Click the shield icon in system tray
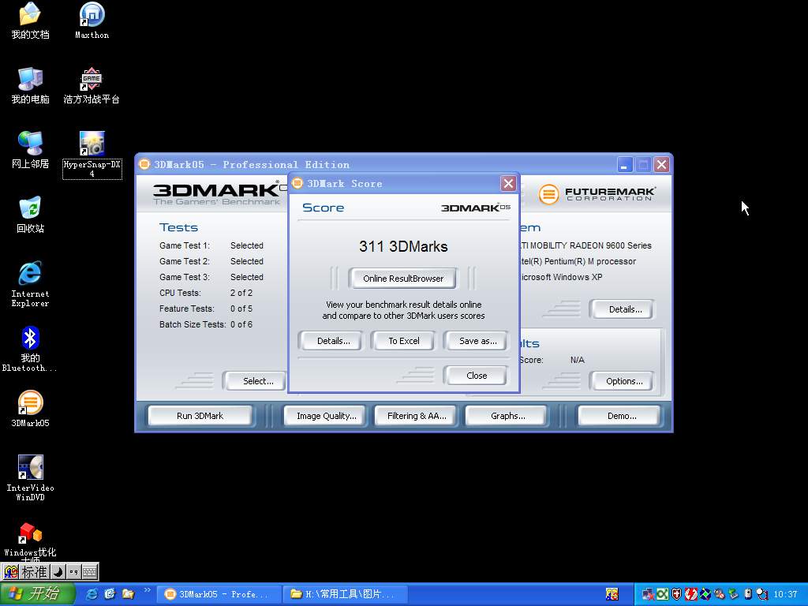The height and width of the screenshot is (606, 808). tap(676, 594)
